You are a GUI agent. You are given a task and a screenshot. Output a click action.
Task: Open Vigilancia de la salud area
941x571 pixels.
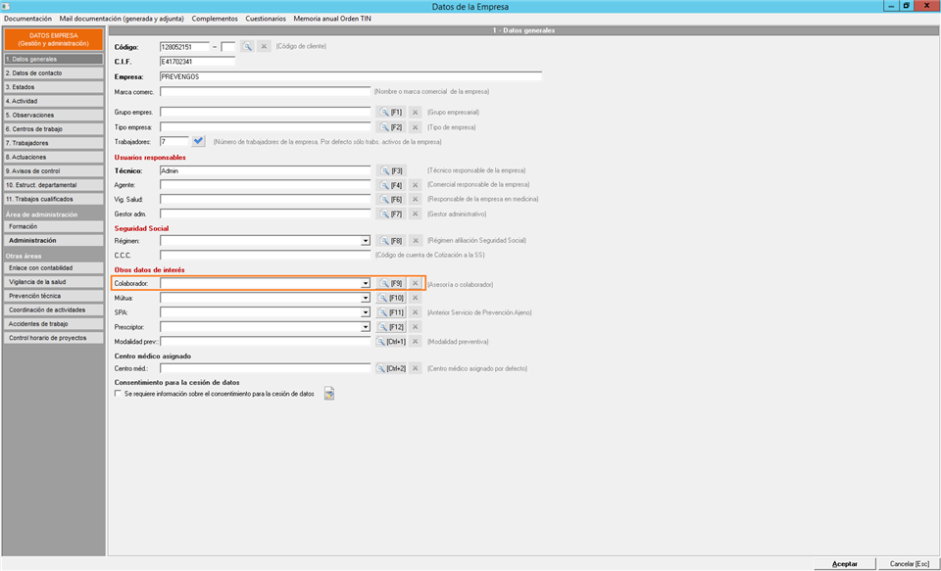(53, 282)
